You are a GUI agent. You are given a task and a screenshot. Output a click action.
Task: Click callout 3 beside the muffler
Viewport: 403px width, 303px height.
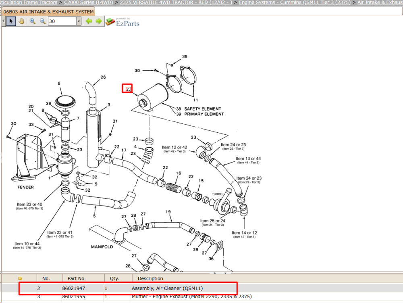109,104
